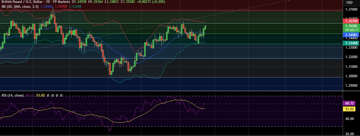Click the green 1.35282 current price label
The image size is (360, 136).
[351, 26]
